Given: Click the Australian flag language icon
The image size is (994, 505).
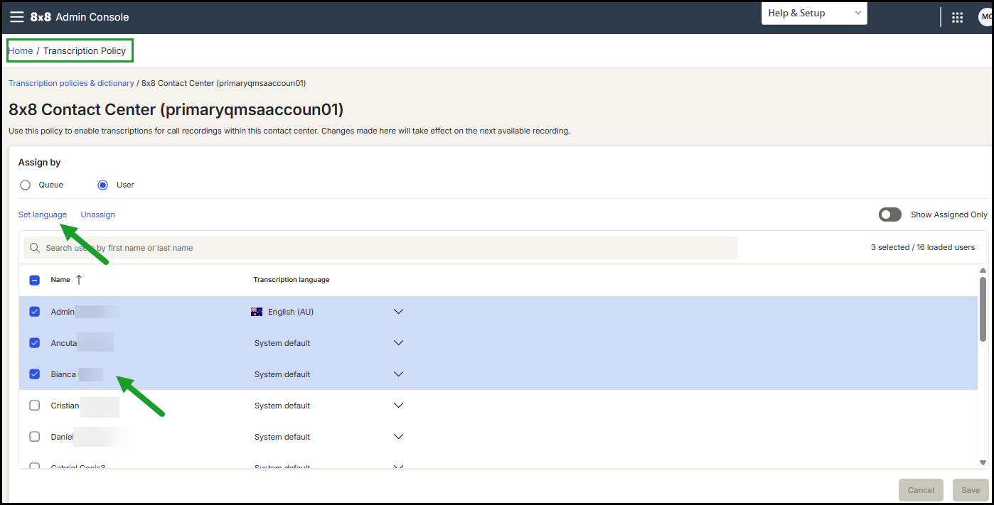Looking at the screenshot, I should pos(257,312).
